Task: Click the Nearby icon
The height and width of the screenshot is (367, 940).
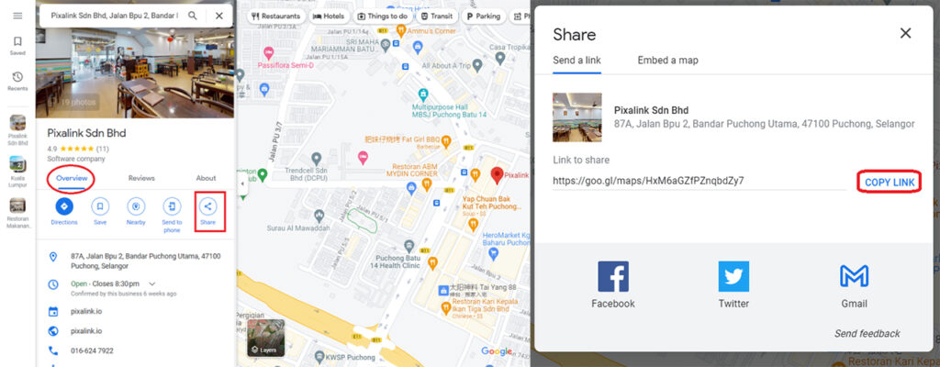Action: 136,206
